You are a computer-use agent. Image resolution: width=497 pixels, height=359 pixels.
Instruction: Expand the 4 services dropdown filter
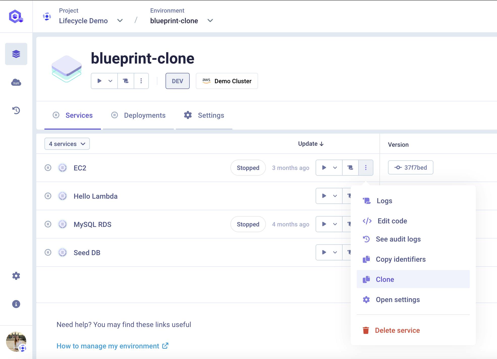tap(67, 143)
